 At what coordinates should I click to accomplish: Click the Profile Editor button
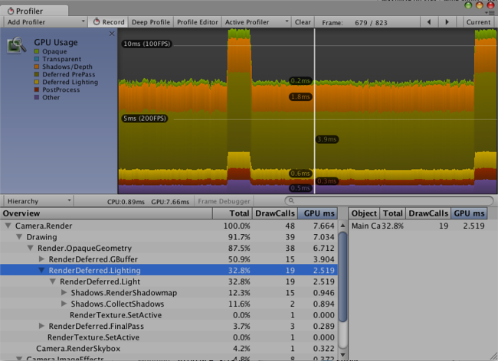198,22
